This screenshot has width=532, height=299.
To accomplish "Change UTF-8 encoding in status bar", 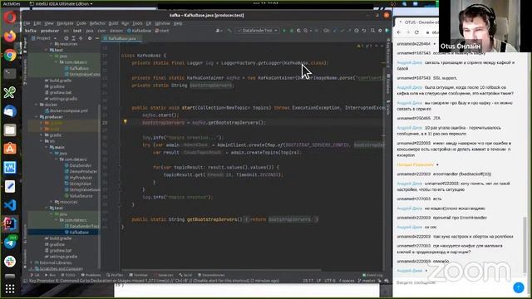I will [330, 281].
